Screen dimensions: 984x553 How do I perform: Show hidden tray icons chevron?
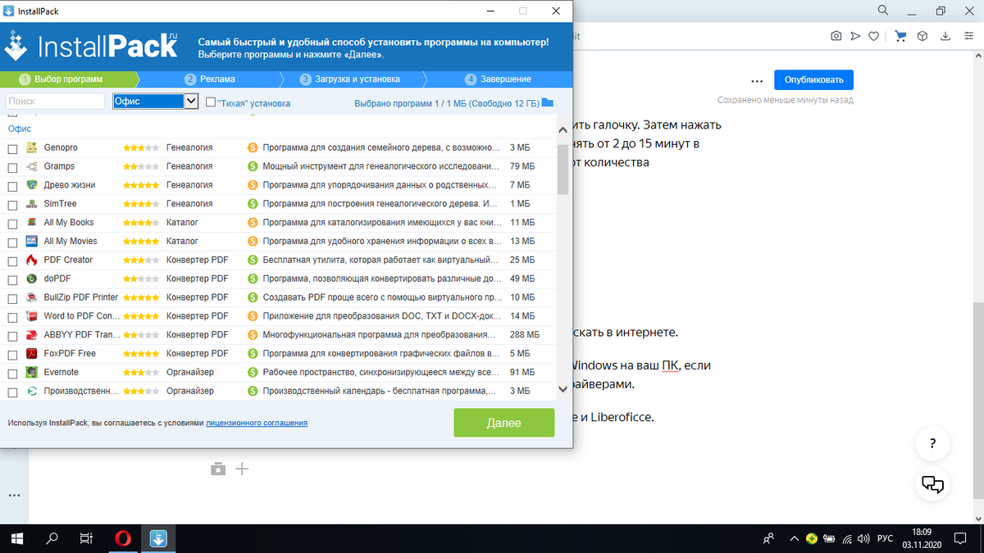click(793, 538)
